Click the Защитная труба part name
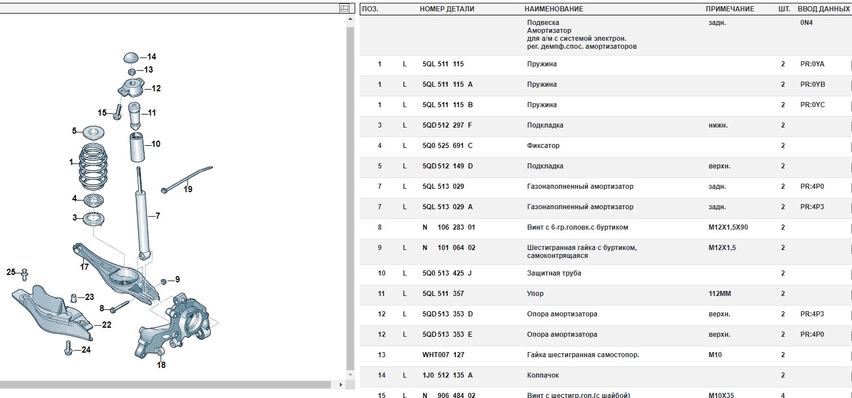Screen dimensions: 852x398 (x=554, y=273)
